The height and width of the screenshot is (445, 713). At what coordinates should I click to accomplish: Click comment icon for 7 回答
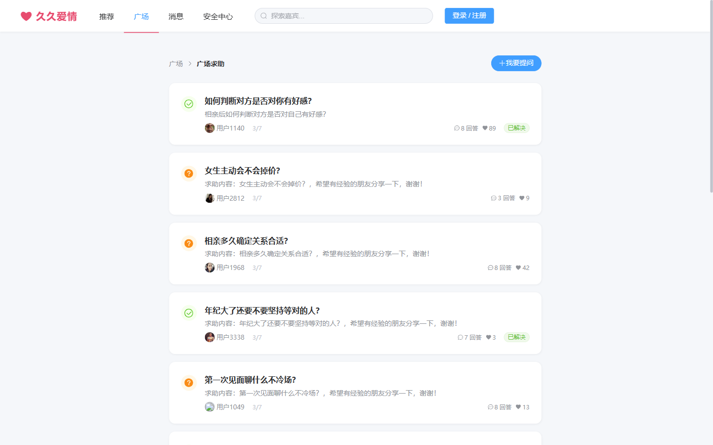[x=460, y=337]
